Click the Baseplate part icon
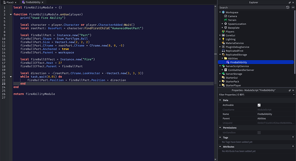 [225, 27]
